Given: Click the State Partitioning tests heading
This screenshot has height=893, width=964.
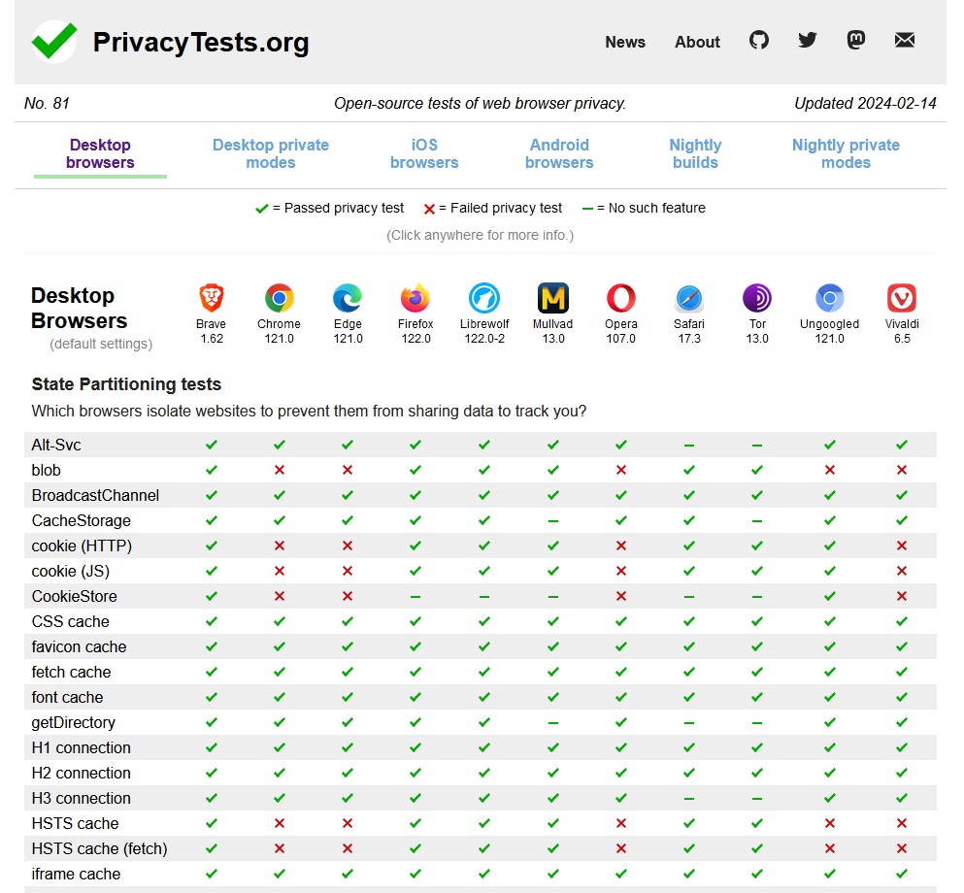Looking at the screenshot, I should coord(126,384).
